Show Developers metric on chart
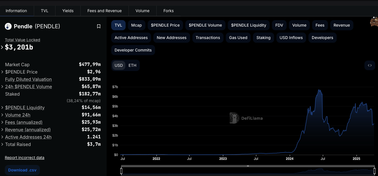The height and width of the screenshot is (176, 378). [x=323, y=38]
